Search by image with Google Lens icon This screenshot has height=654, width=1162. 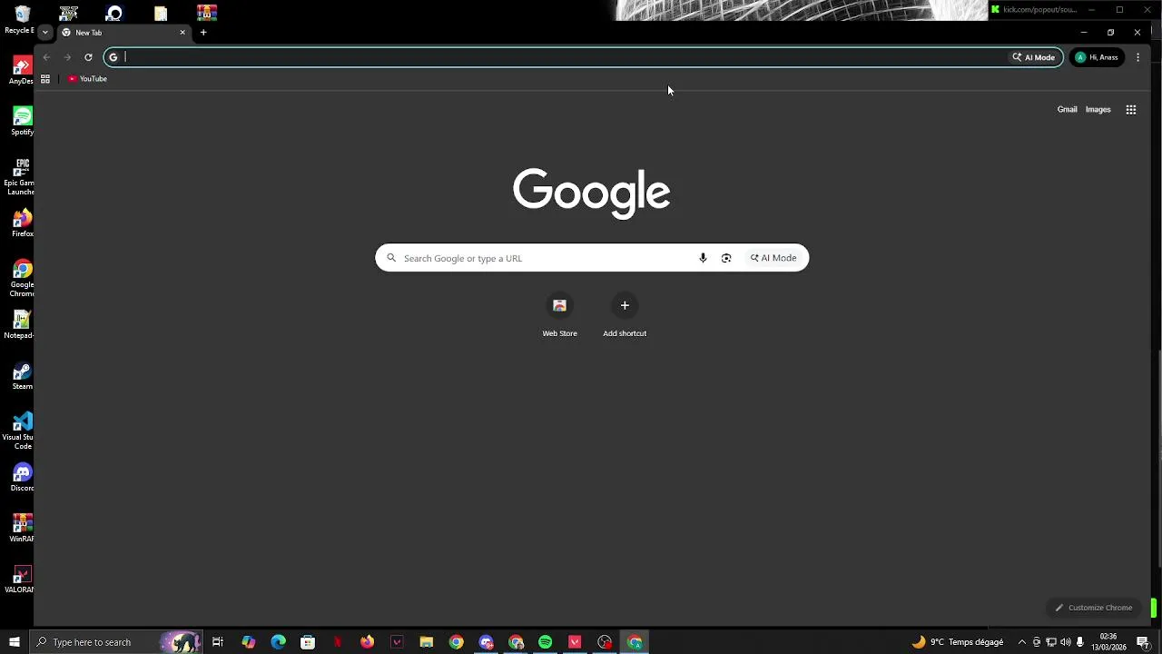(x=726, y=258)
